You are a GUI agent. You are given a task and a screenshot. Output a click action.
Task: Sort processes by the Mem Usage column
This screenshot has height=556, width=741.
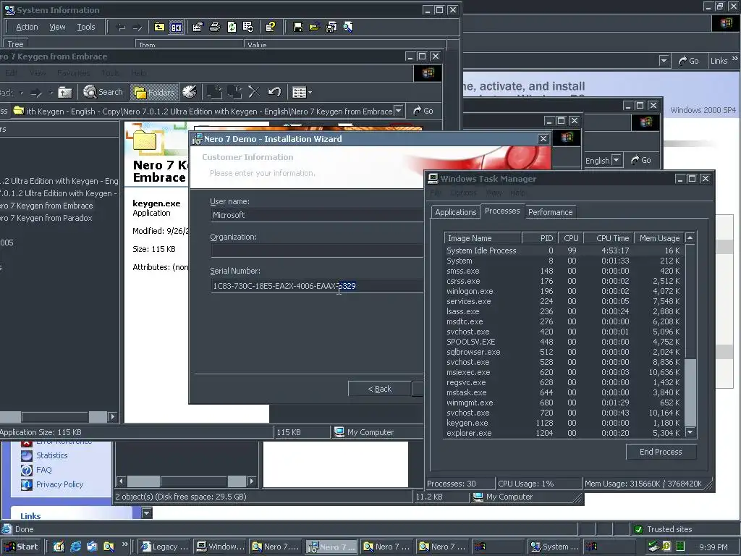pos(659,238)
